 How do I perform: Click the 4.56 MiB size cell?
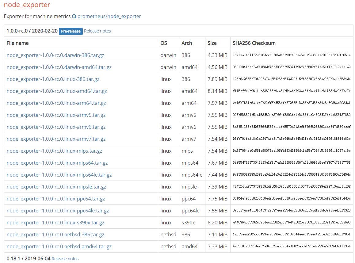218,67
